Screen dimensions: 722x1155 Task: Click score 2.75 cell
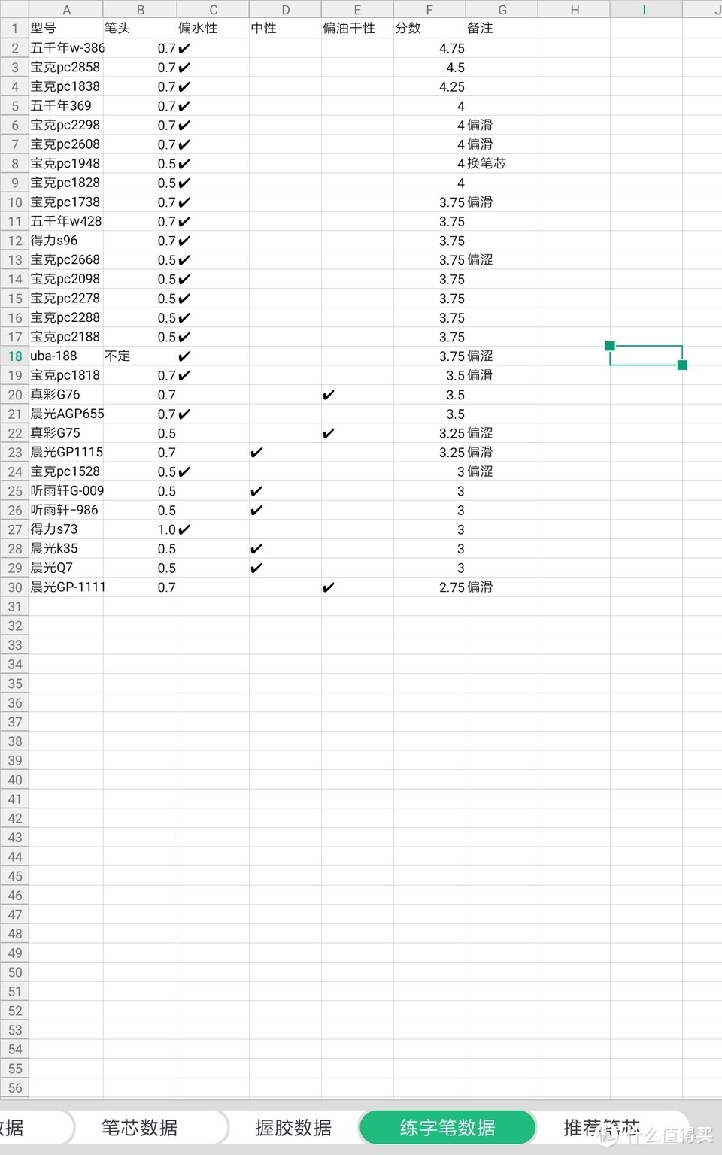(x=429, y=587)
